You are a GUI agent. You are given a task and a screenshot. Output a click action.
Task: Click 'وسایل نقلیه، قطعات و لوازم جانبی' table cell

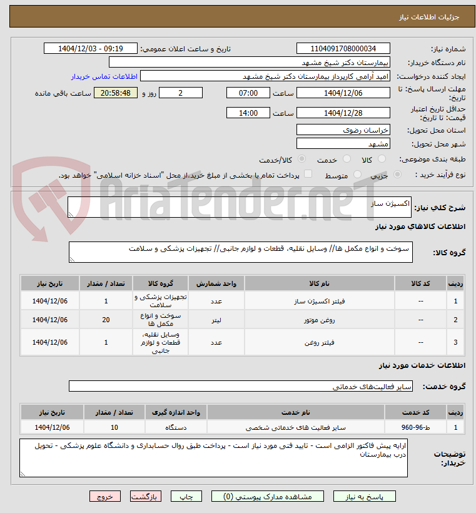(160, 342)
